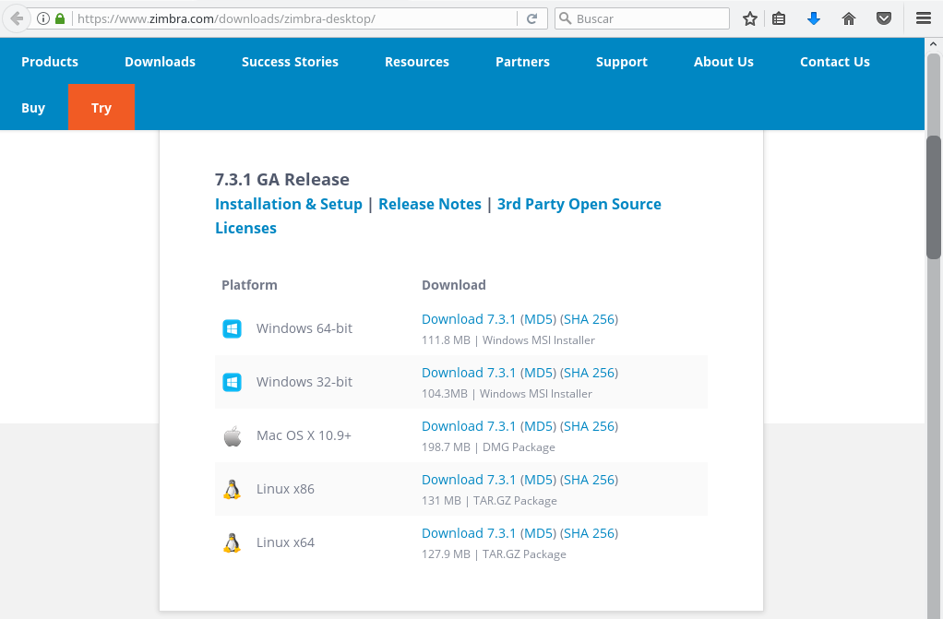Screen dimensions: 943x619
Task: Go to Contact Us page
Action: click(x=835, y=62)
